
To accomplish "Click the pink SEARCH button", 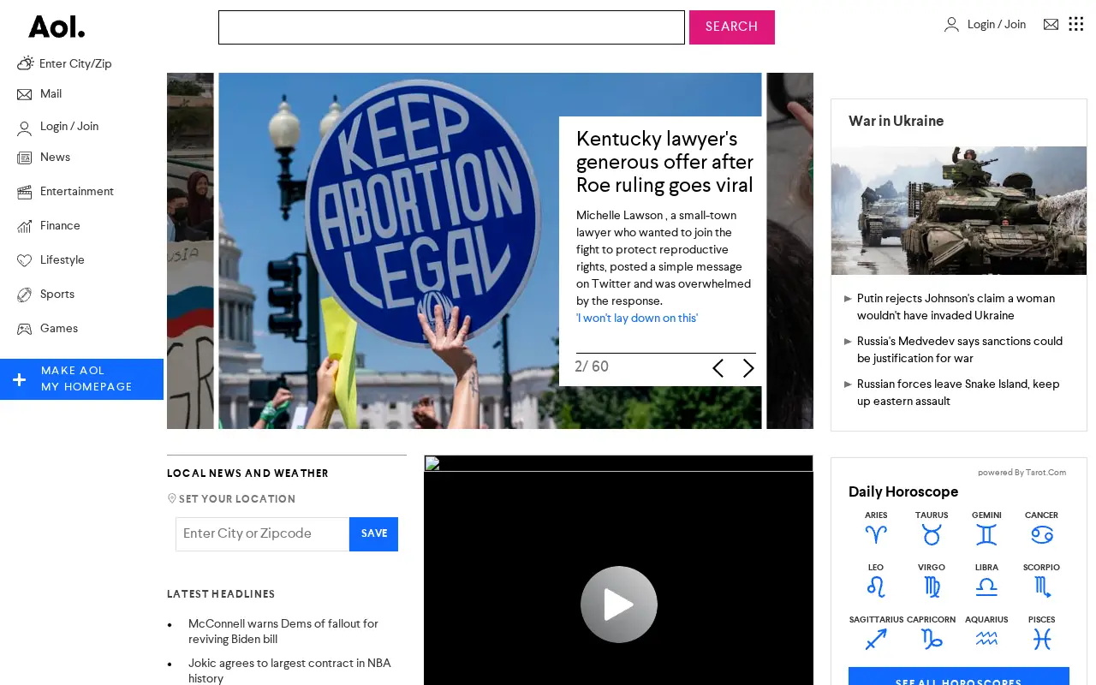I will point(732,27).
